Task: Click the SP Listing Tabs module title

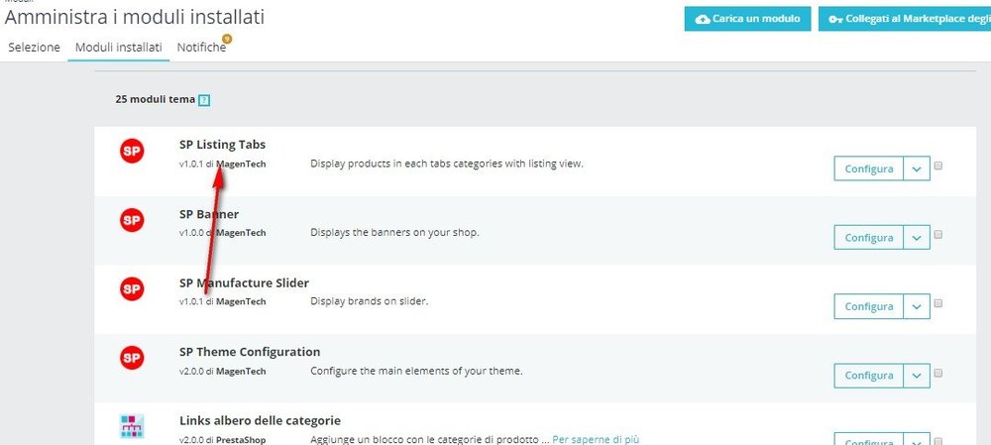Action: point(222,146)
